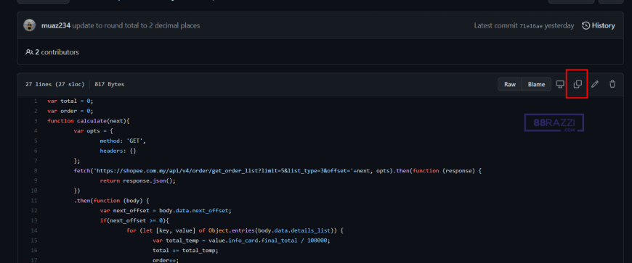Viewport: 632px width, 263px height.
Task: Edit this file with the pencil icon
Action: coord(595,85)
